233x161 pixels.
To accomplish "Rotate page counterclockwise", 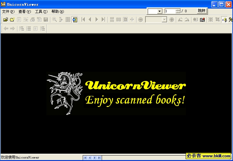I will [180, 20].
